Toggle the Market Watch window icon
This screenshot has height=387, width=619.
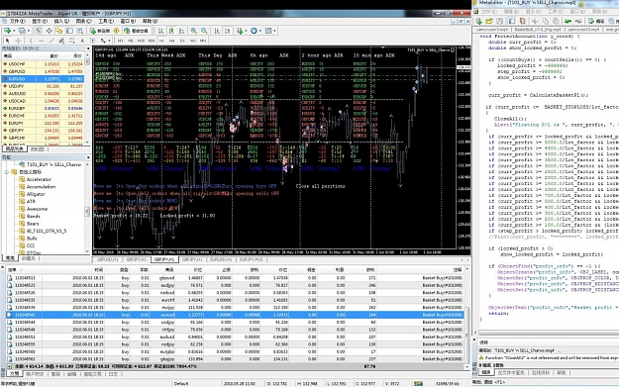coord(39,31)
